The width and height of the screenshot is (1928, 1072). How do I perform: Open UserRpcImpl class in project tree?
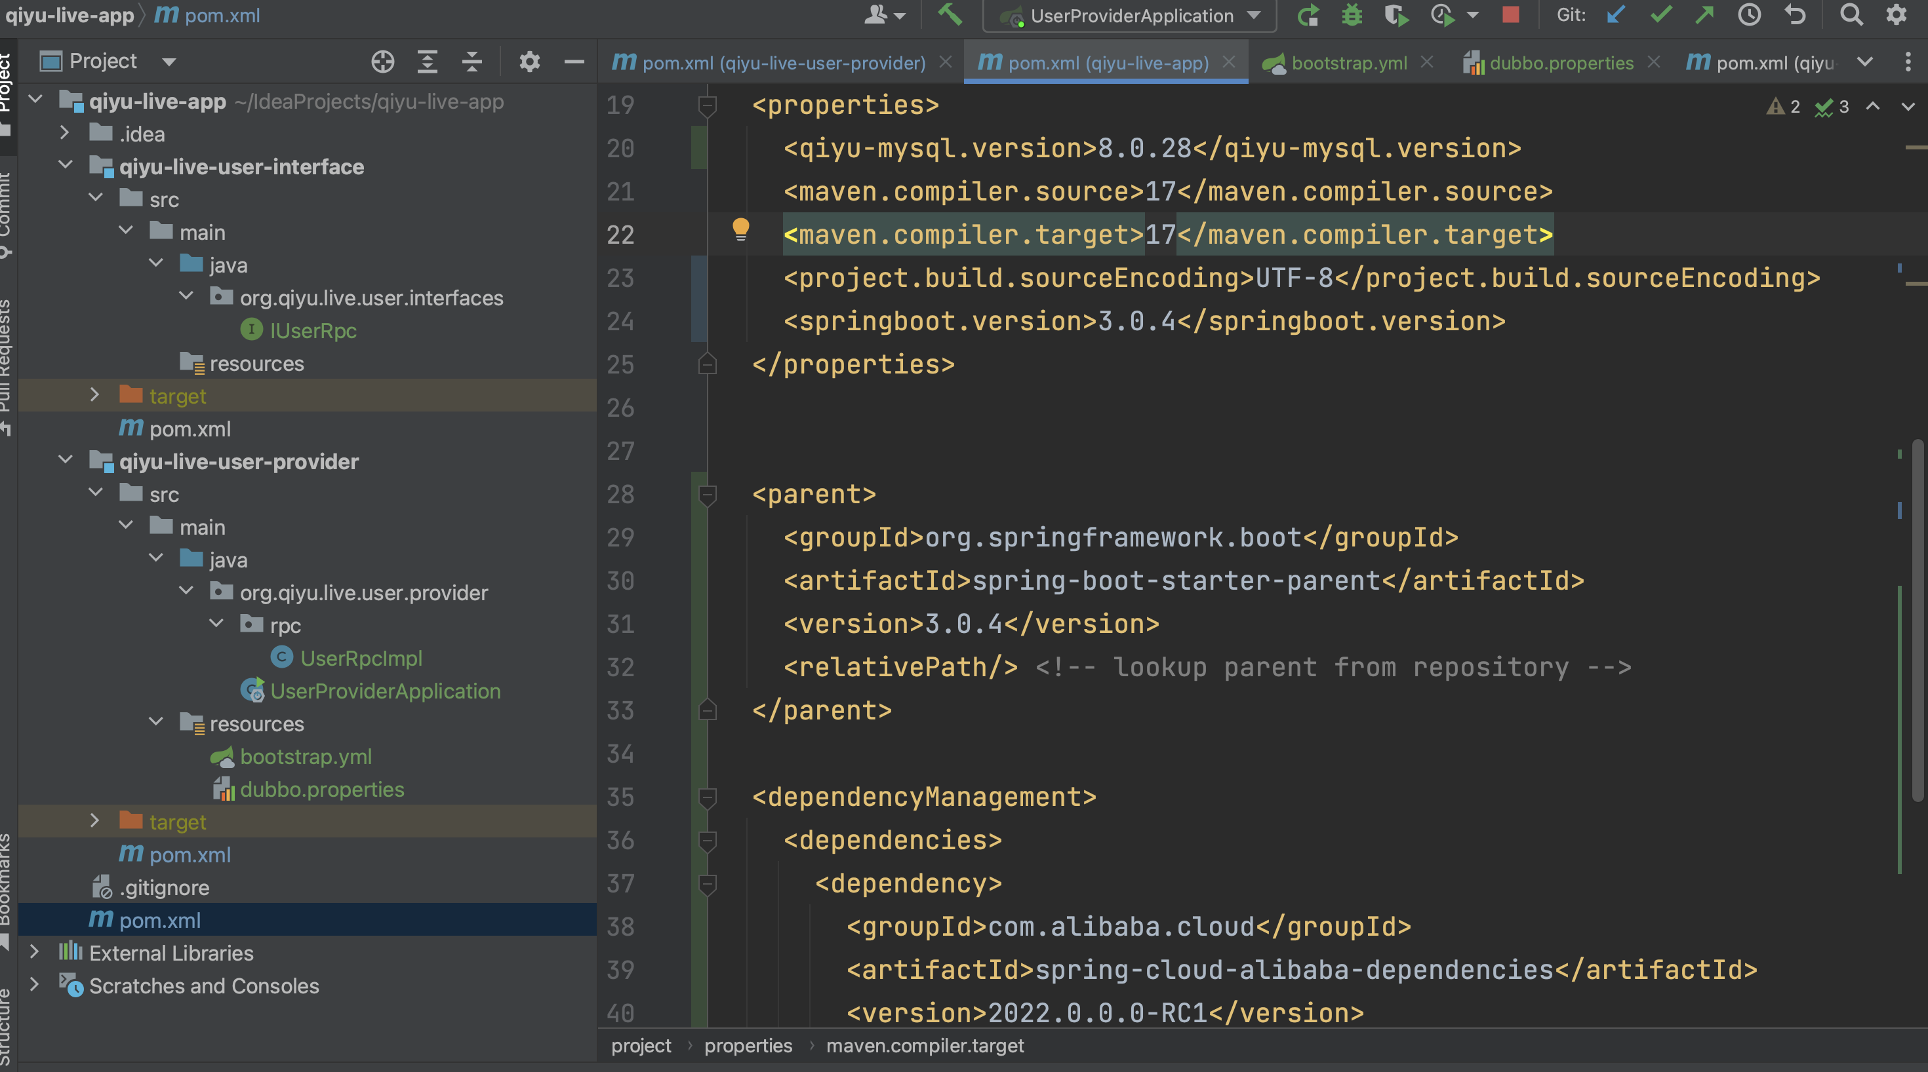pos(361,659)
